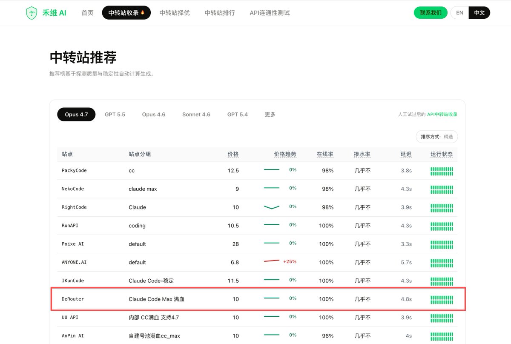Switch language to EN
This screenshot has width=511, height=344.
(459, 13)
